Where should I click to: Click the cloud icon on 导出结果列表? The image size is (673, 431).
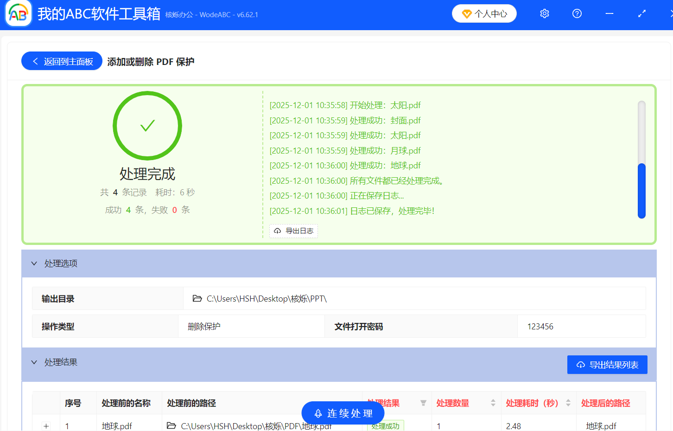tap(581, 365)
